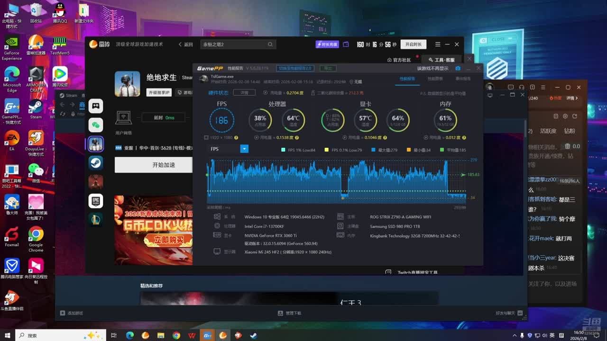
Task: Open Task View on the taskbar
Action: (114, 335)
